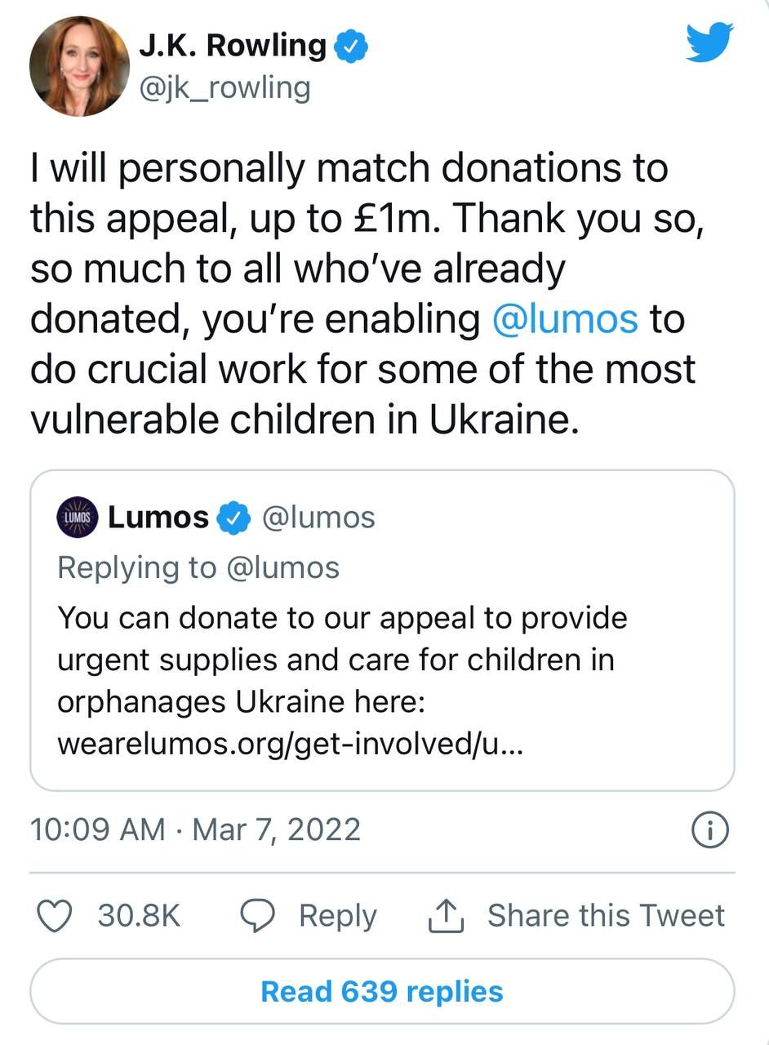Open the @jk_rowling handle

click(225, 88)
